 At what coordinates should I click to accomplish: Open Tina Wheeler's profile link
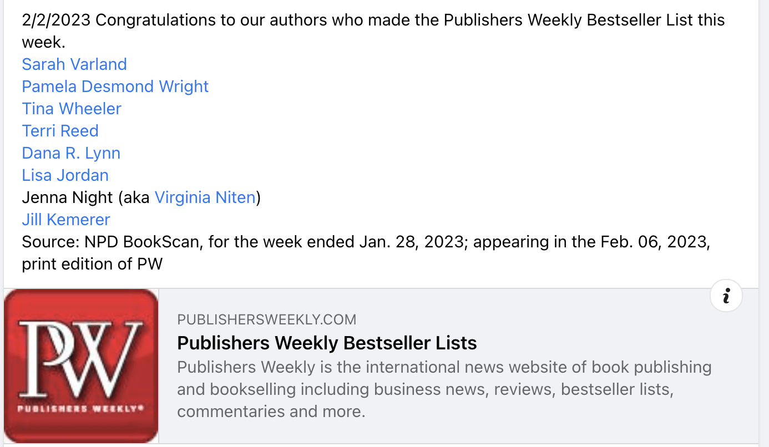pos(71,109)
